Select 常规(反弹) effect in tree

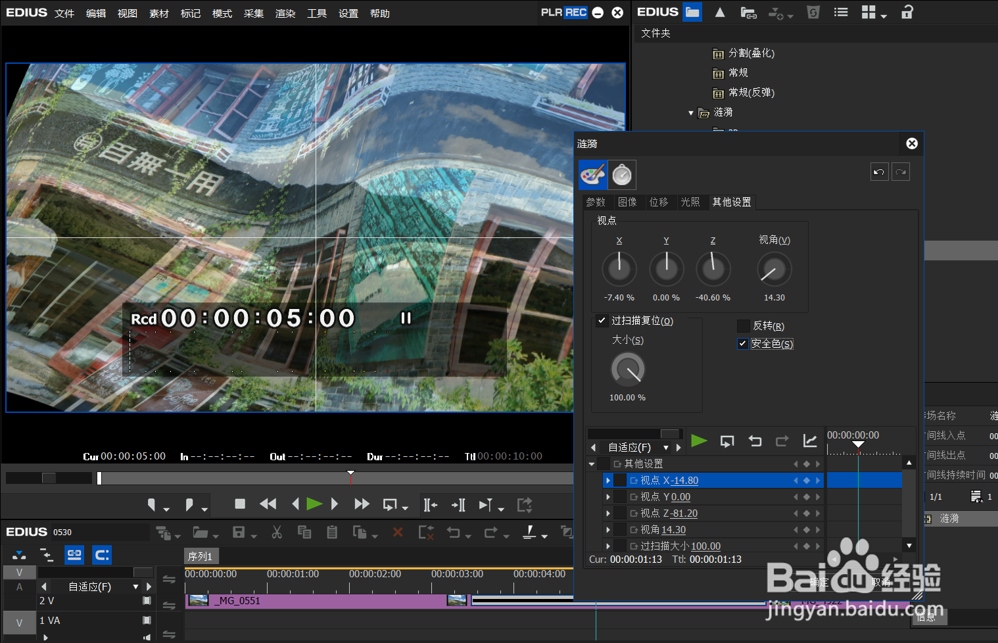point(751,93)
